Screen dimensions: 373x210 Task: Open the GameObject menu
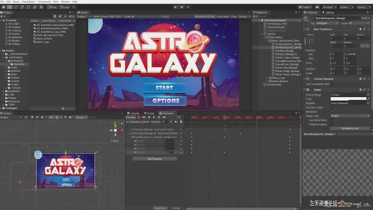[29, 2]
